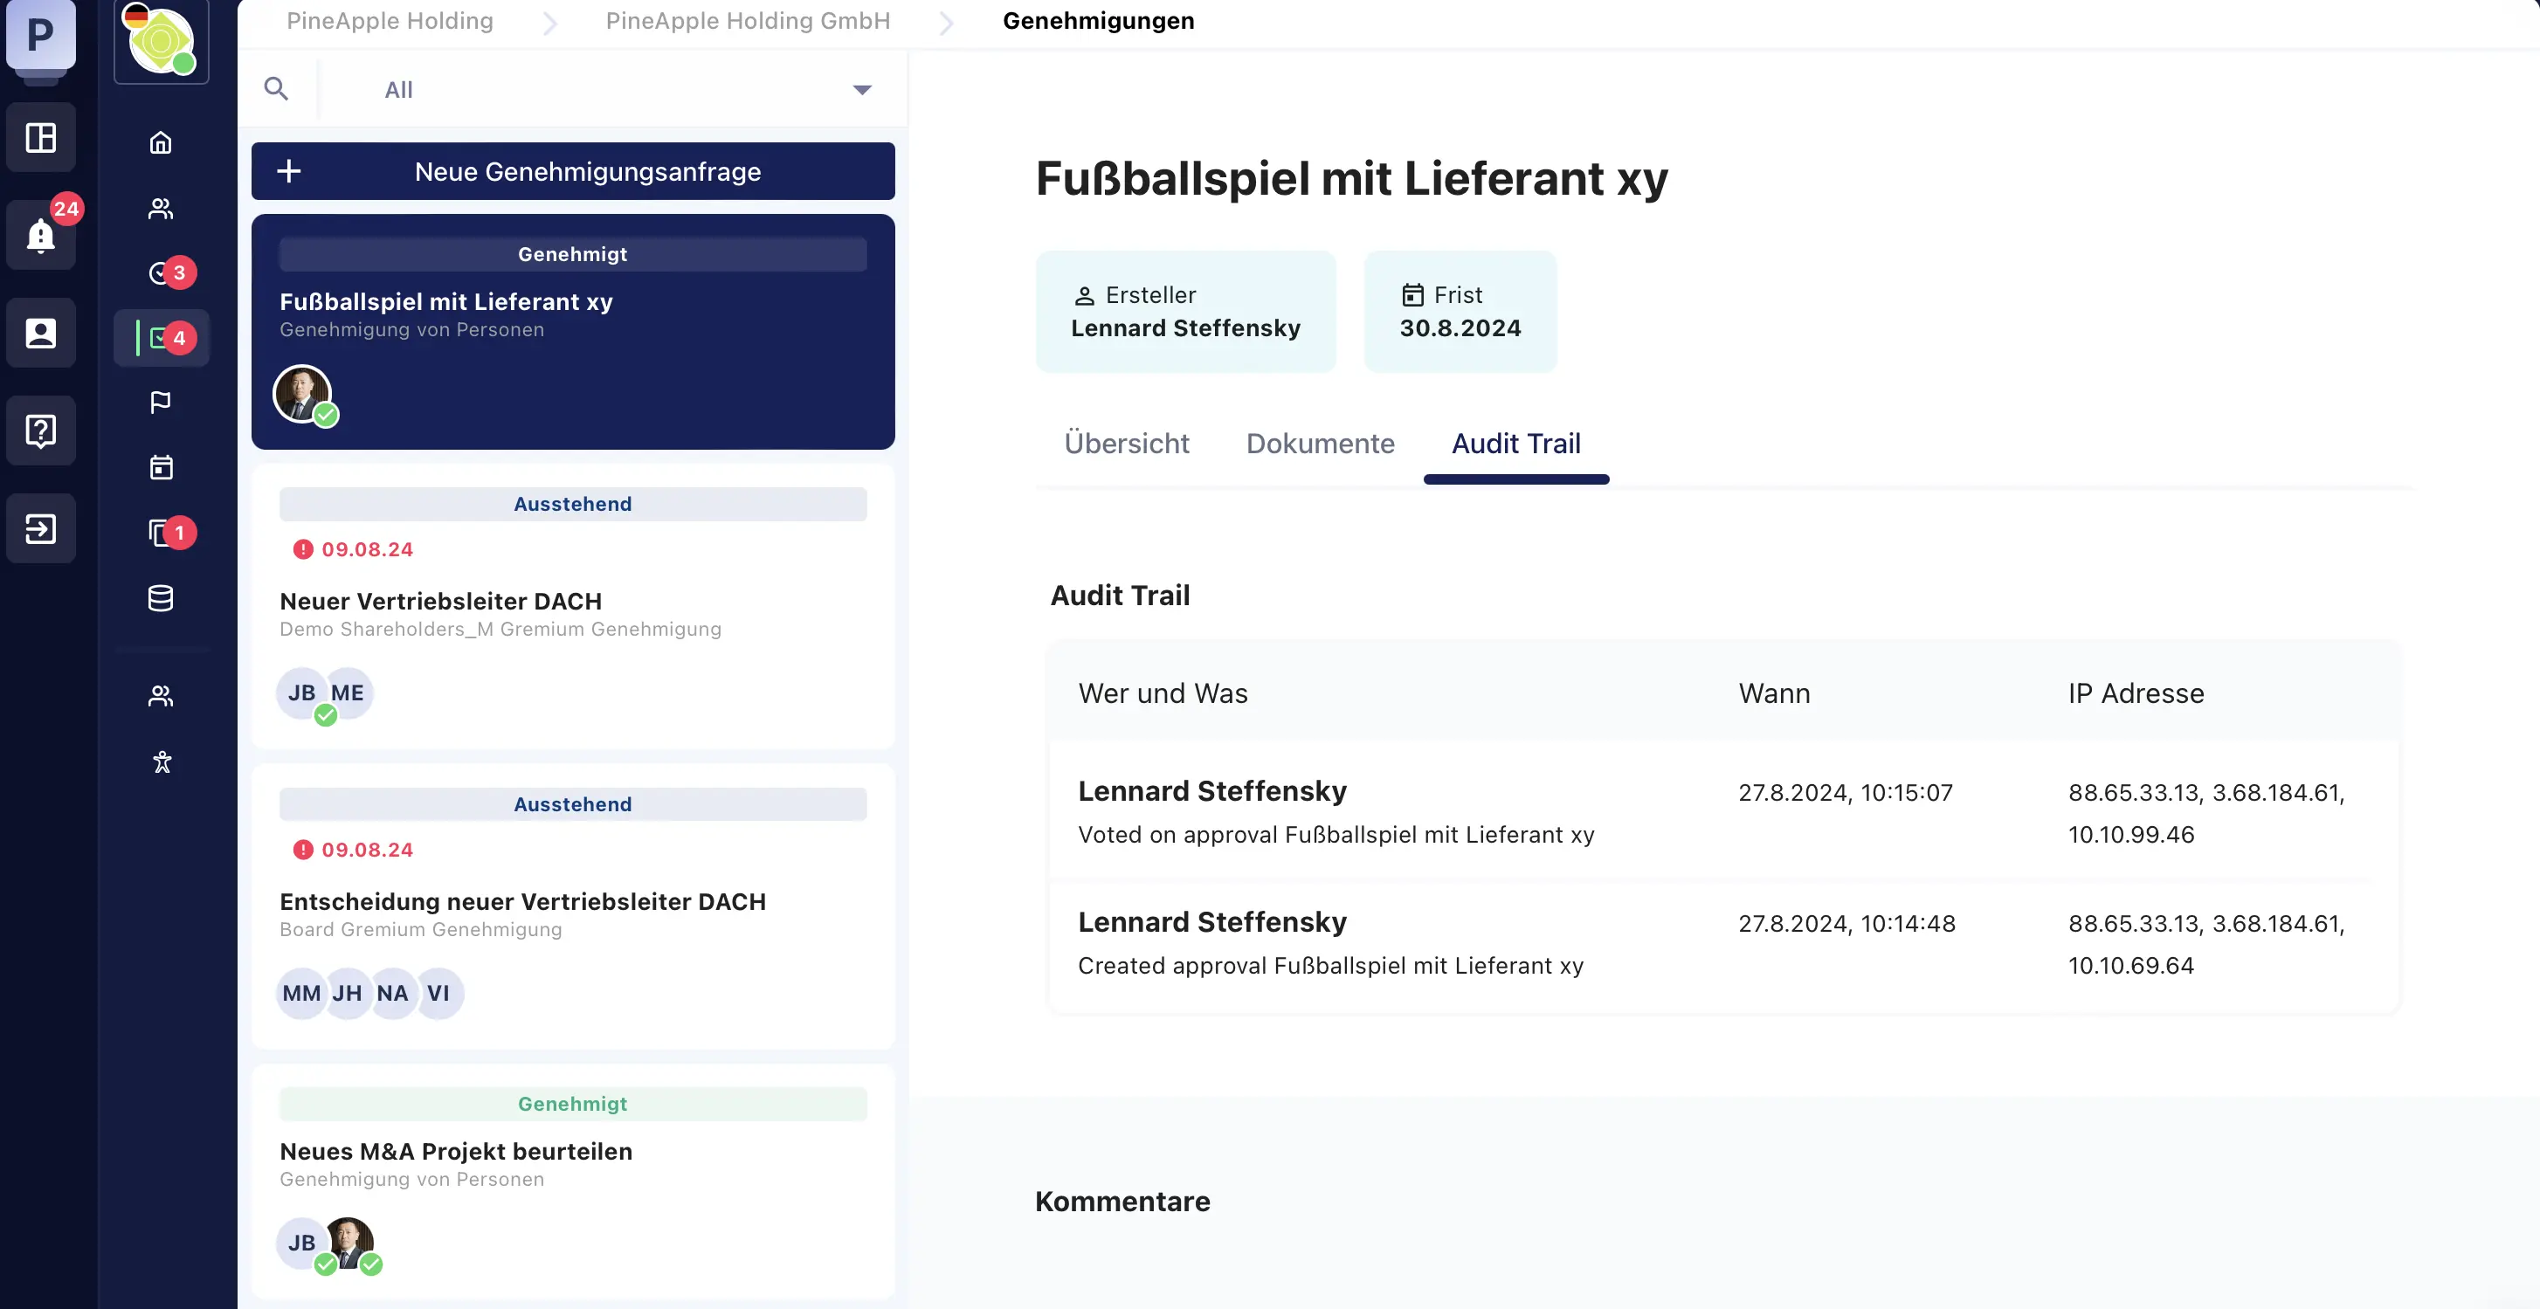Screen dimensions: 2540x1309
Task: Click 09.08.24 overdue date on Entscheidung card
Action: (x=353, y=850)
